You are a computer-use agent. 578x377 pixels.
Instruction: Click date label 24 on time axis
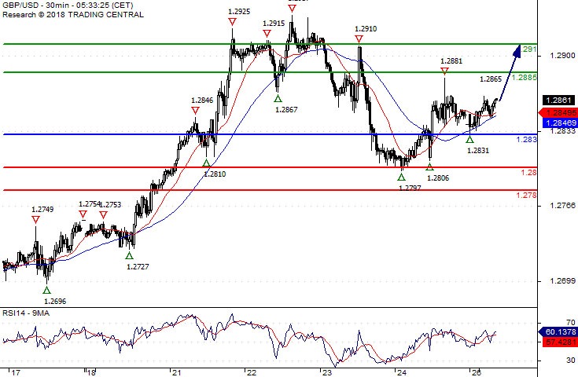(x=402, y=372)
